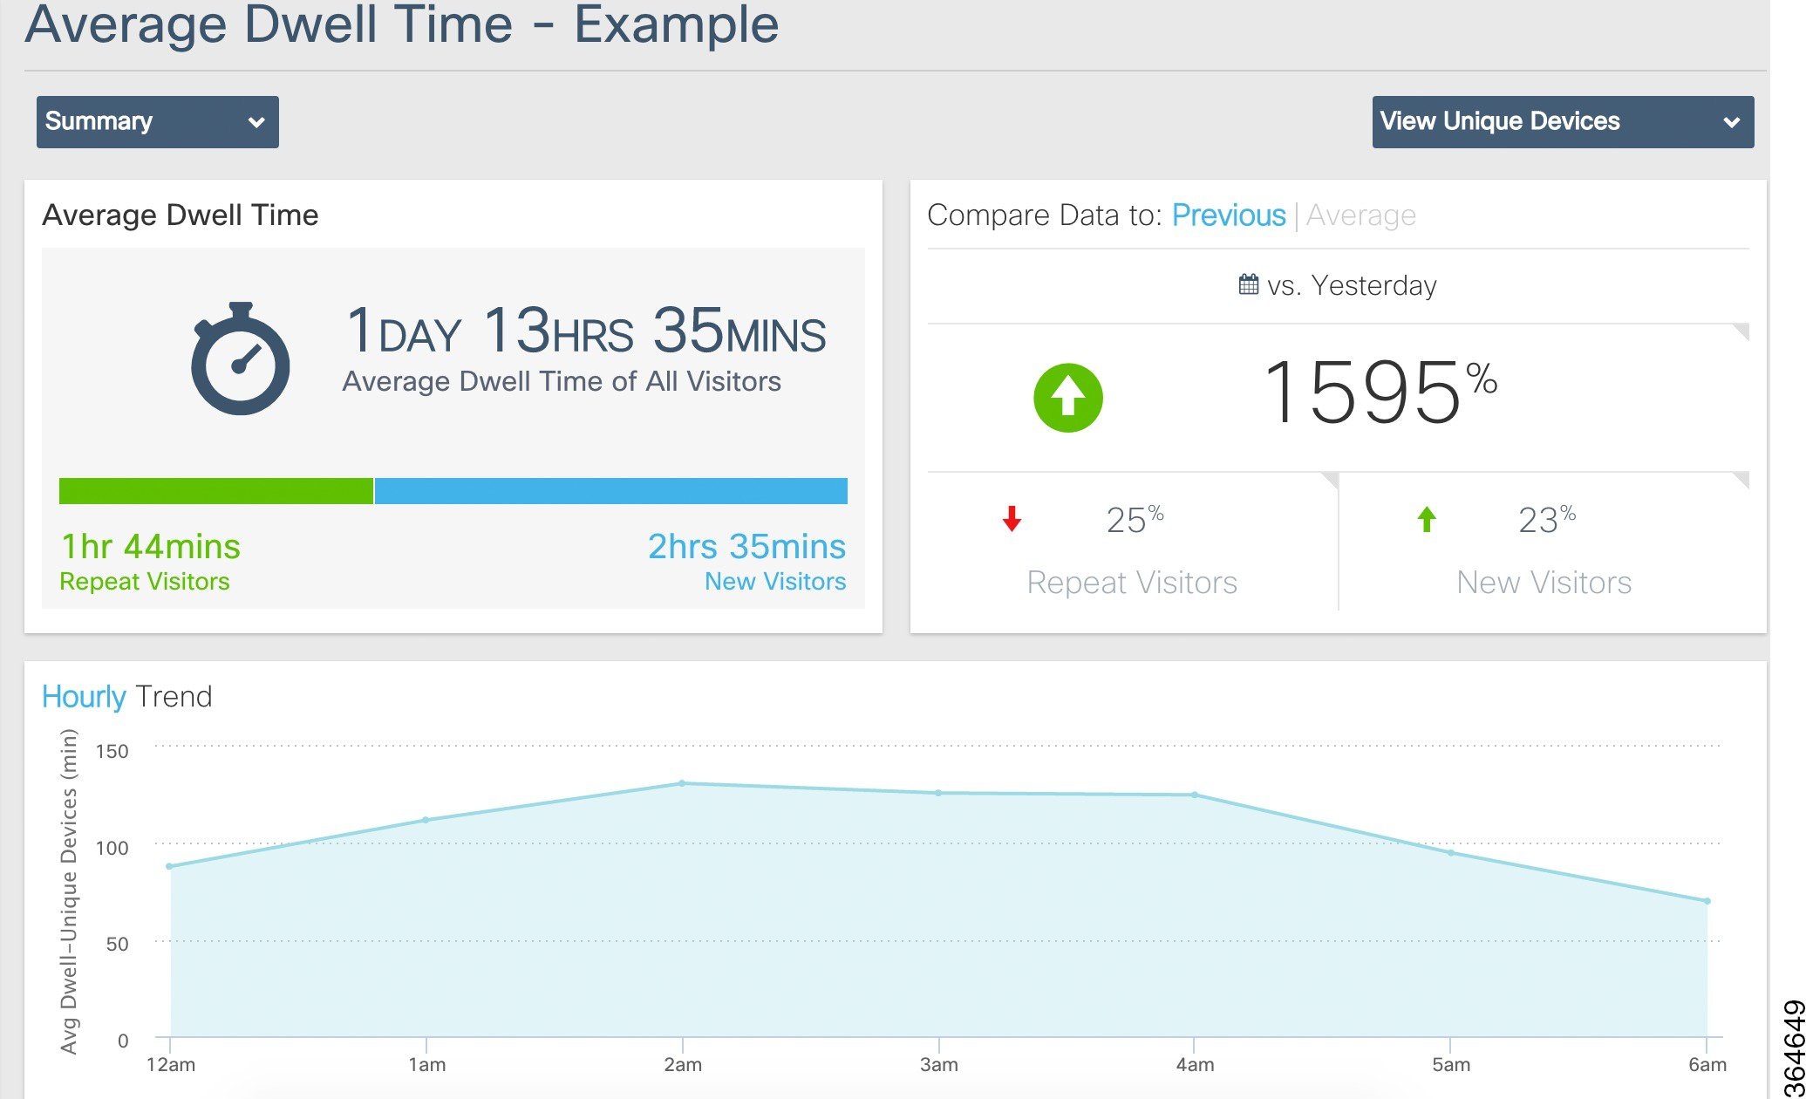Screen dimensions: 1806x1099
Task: Click chevron arrow on Summary selector
Action: pos(256,123)
